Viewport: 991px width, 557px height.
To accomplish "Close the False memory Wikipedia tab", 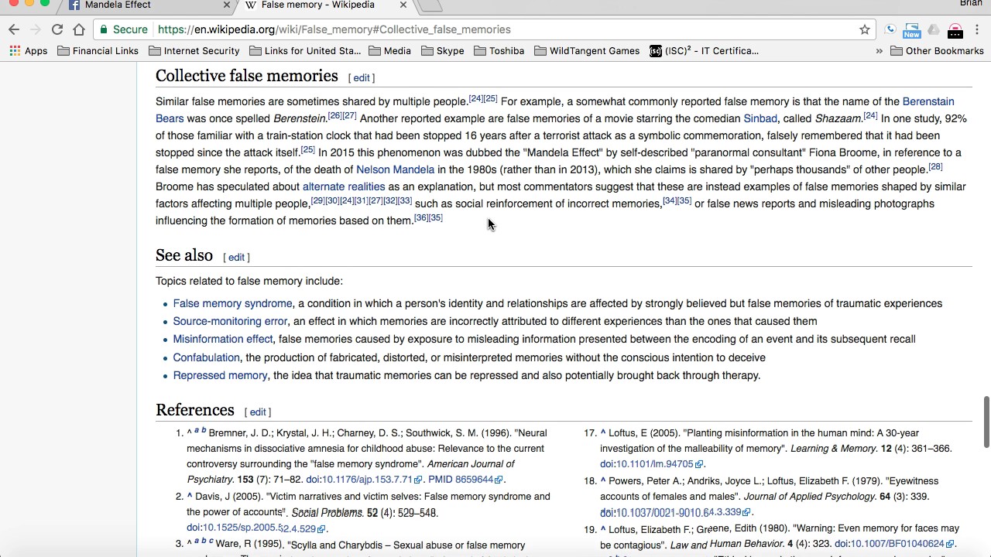I will [403, 5].
